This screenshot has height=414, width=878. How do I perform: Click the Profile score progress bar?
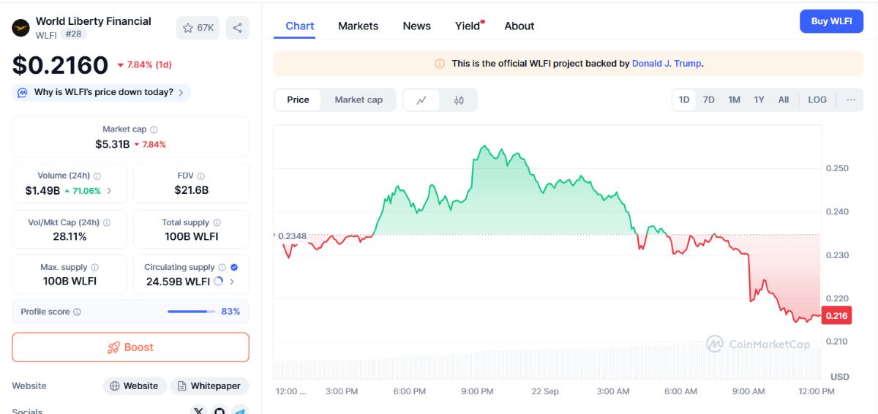(191, 312)
